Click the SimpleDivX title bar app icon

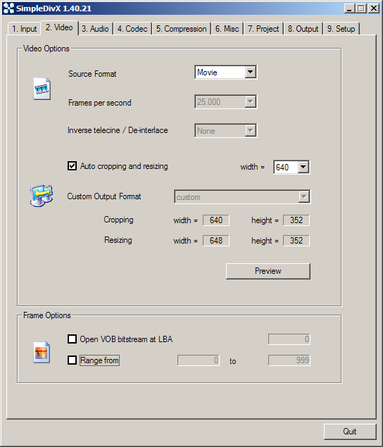pos(8,8)
